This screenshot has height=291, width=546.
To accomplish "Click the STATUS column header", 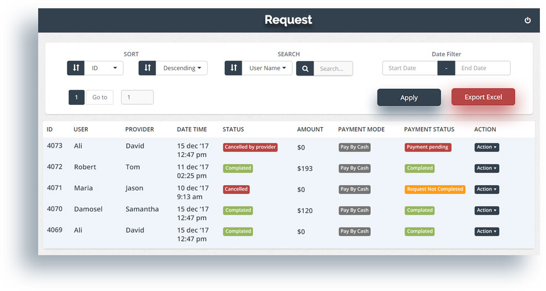I will pyautogui.click(x=233, y=129).
